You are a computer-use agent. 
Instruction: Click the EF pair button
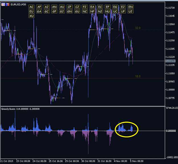pyautogui.click(x=108, y=7)
